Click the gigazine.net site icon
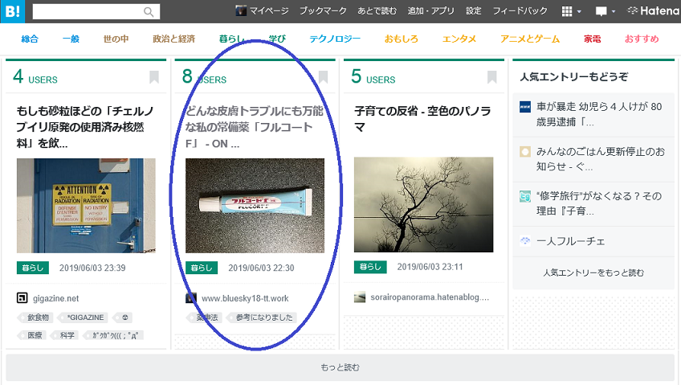 [x=22, y=298]
